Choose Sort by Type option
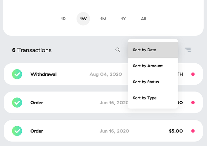This screenshot has width=207, height=146. click(x=153, y=98)
